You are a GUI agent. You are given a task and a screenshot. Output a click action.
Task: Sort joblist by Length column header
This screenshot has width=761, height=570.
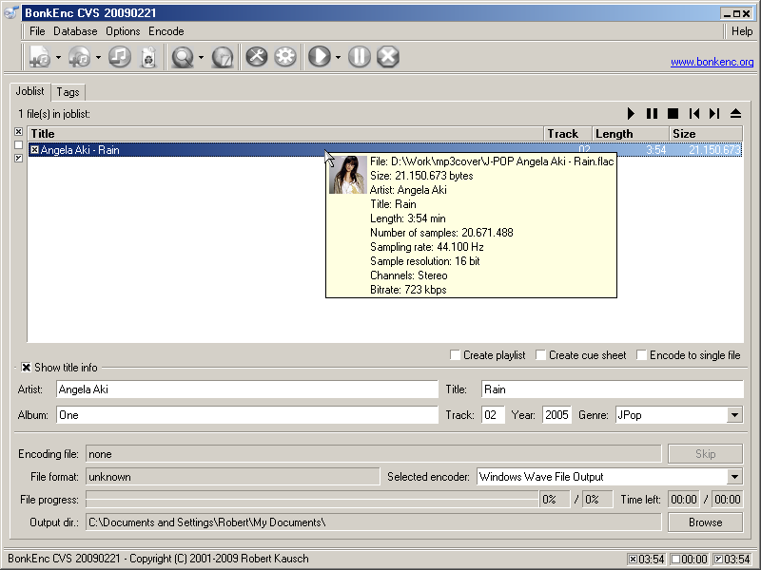[x=631, y=134]
